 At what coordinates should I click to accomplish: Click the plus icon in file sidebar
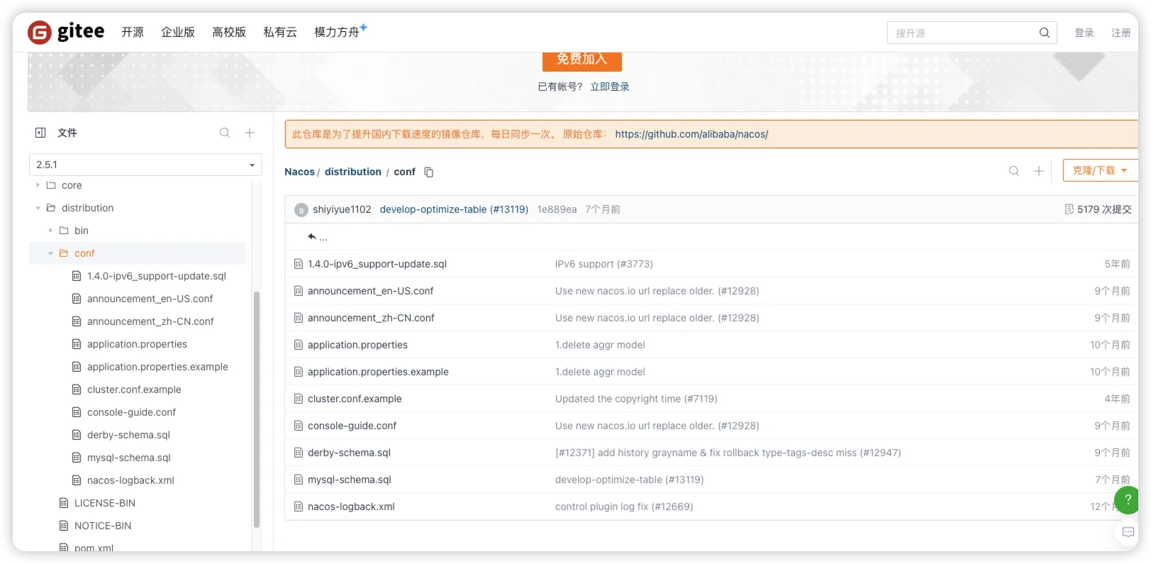tap(250, 133)
